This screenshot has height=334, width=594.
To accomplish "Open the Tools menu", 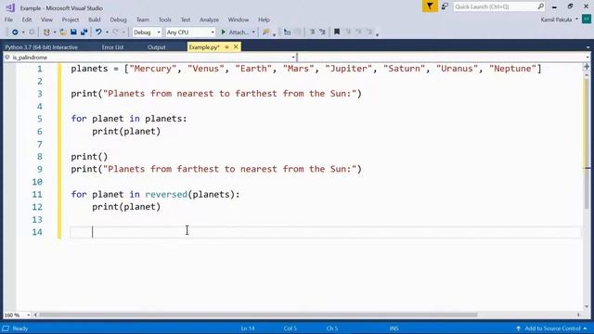I will (165, 19).
